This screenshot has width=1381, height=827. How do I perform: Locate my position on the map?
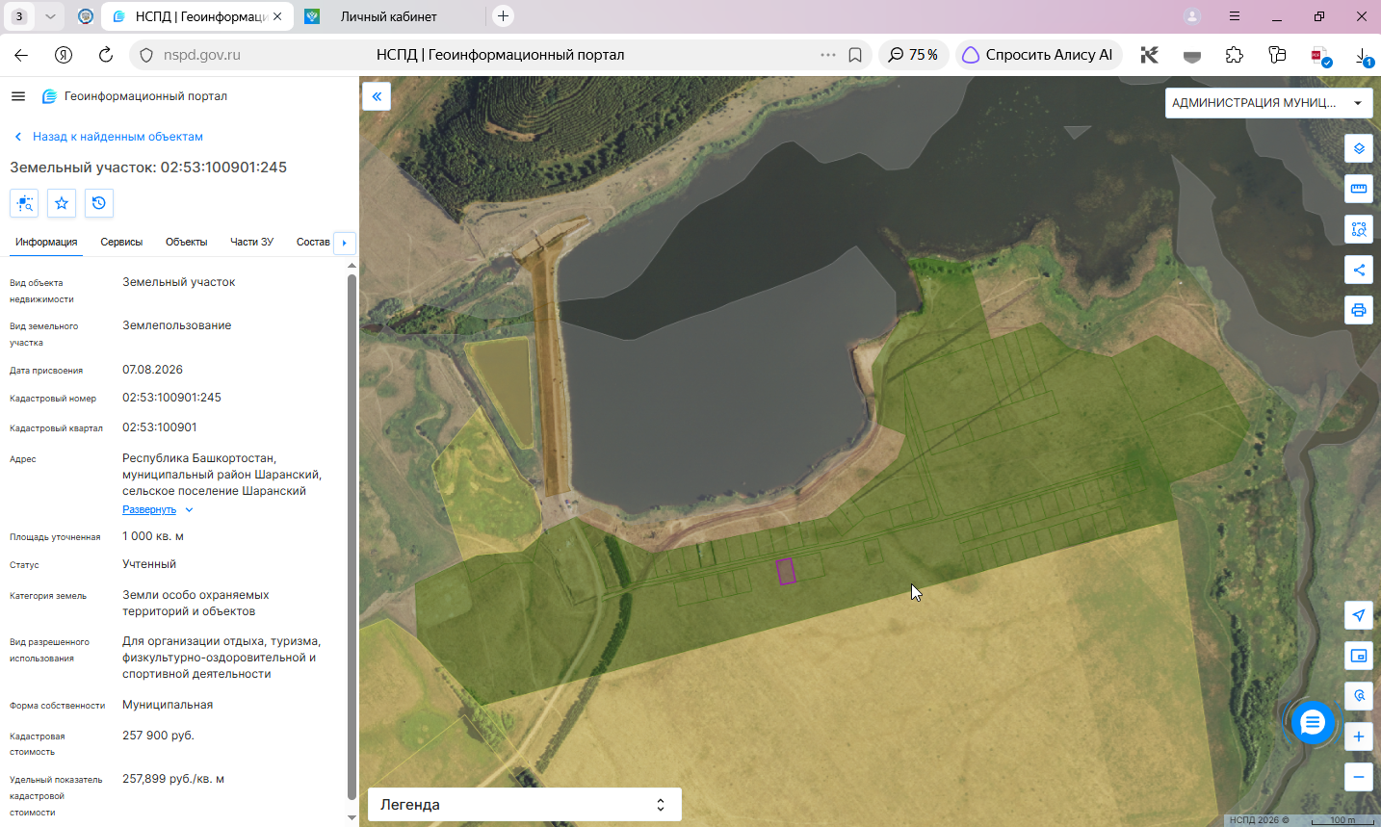pos(1358,615)
